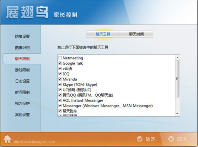Open 日志设置 in the sidebar
Image resolution: width=198 pixels, height=147 pixels.
[x=22, y=81]
